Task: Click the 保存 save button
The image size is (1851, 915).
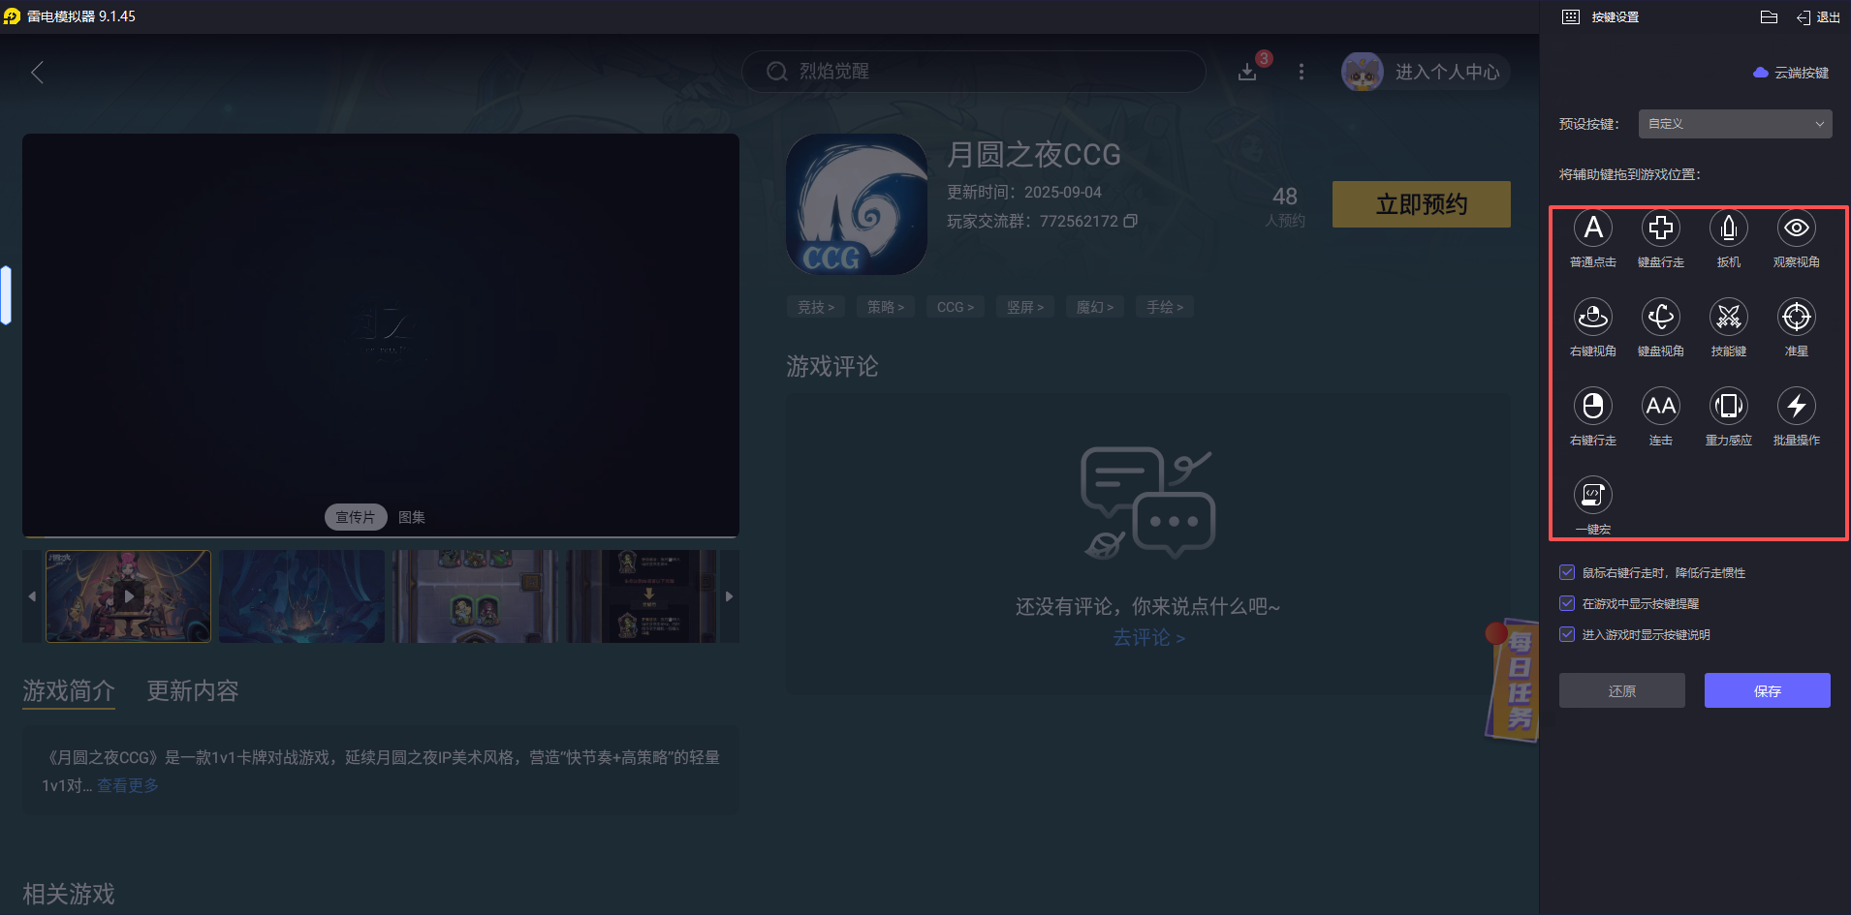Action: (1768, 690)
